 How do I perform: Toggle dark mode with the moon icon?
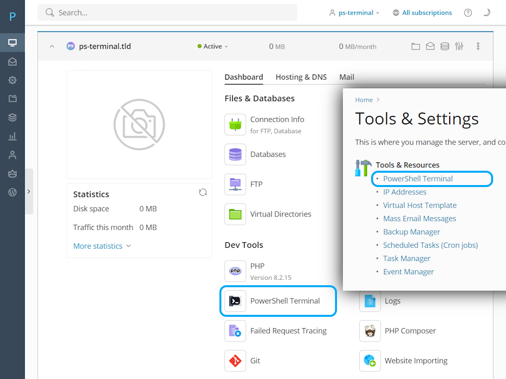(x=487, y=13)
